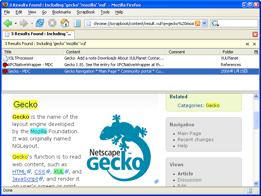Screen dimensions: 261x196
Task: Open the address bar URL history dropdown
Action: point(204,23)
